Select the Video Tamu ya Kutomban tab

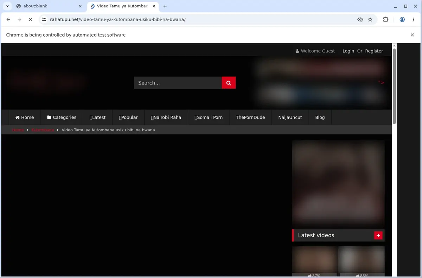coord(122,6)
